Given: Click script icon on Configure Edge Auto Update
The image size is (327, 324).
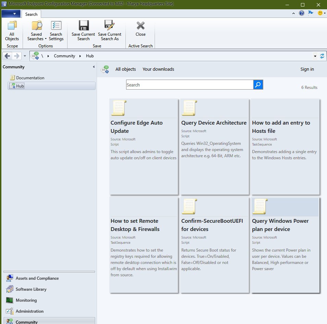Looking at the screenshot, I should [119, 108].
